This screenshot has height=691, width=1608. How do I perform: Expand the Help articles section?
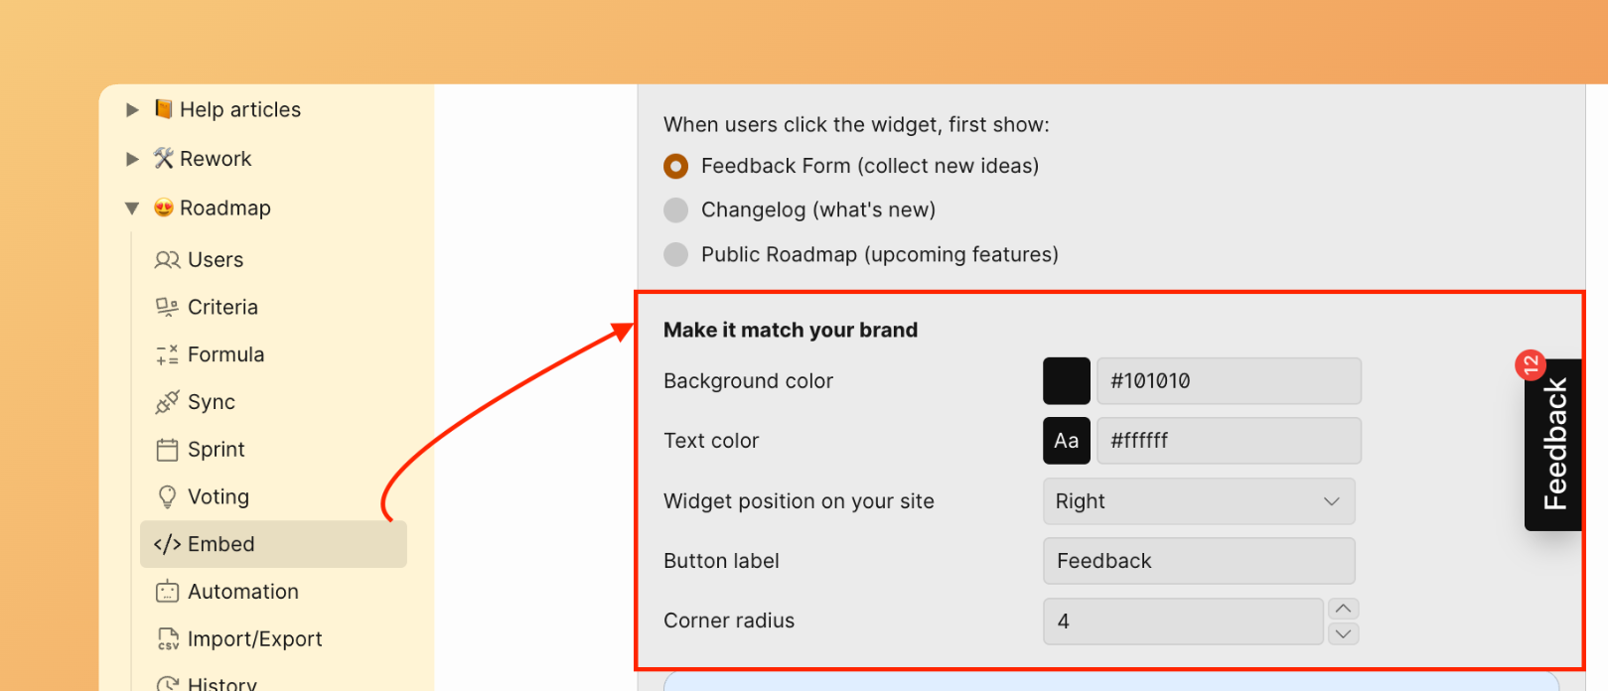coord(132,110)
